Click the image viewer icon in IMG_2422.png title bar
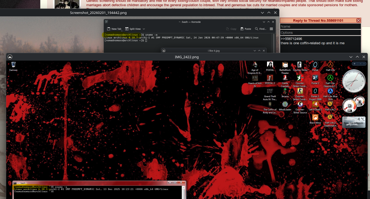The width and height of the screenshot is (370, 199). click(x=10, y=57)
